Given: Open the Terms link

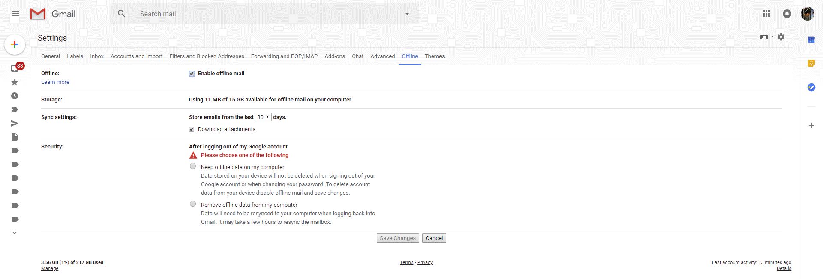Looking at the screenshot, I should tap(407, 263).
